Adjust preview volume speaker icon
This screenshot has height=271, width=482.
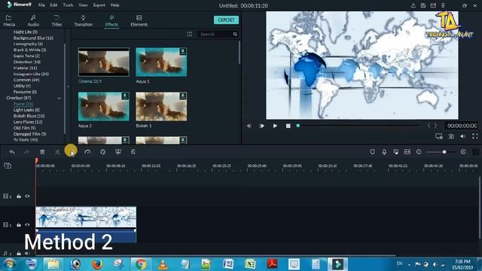tap(463, 136)
